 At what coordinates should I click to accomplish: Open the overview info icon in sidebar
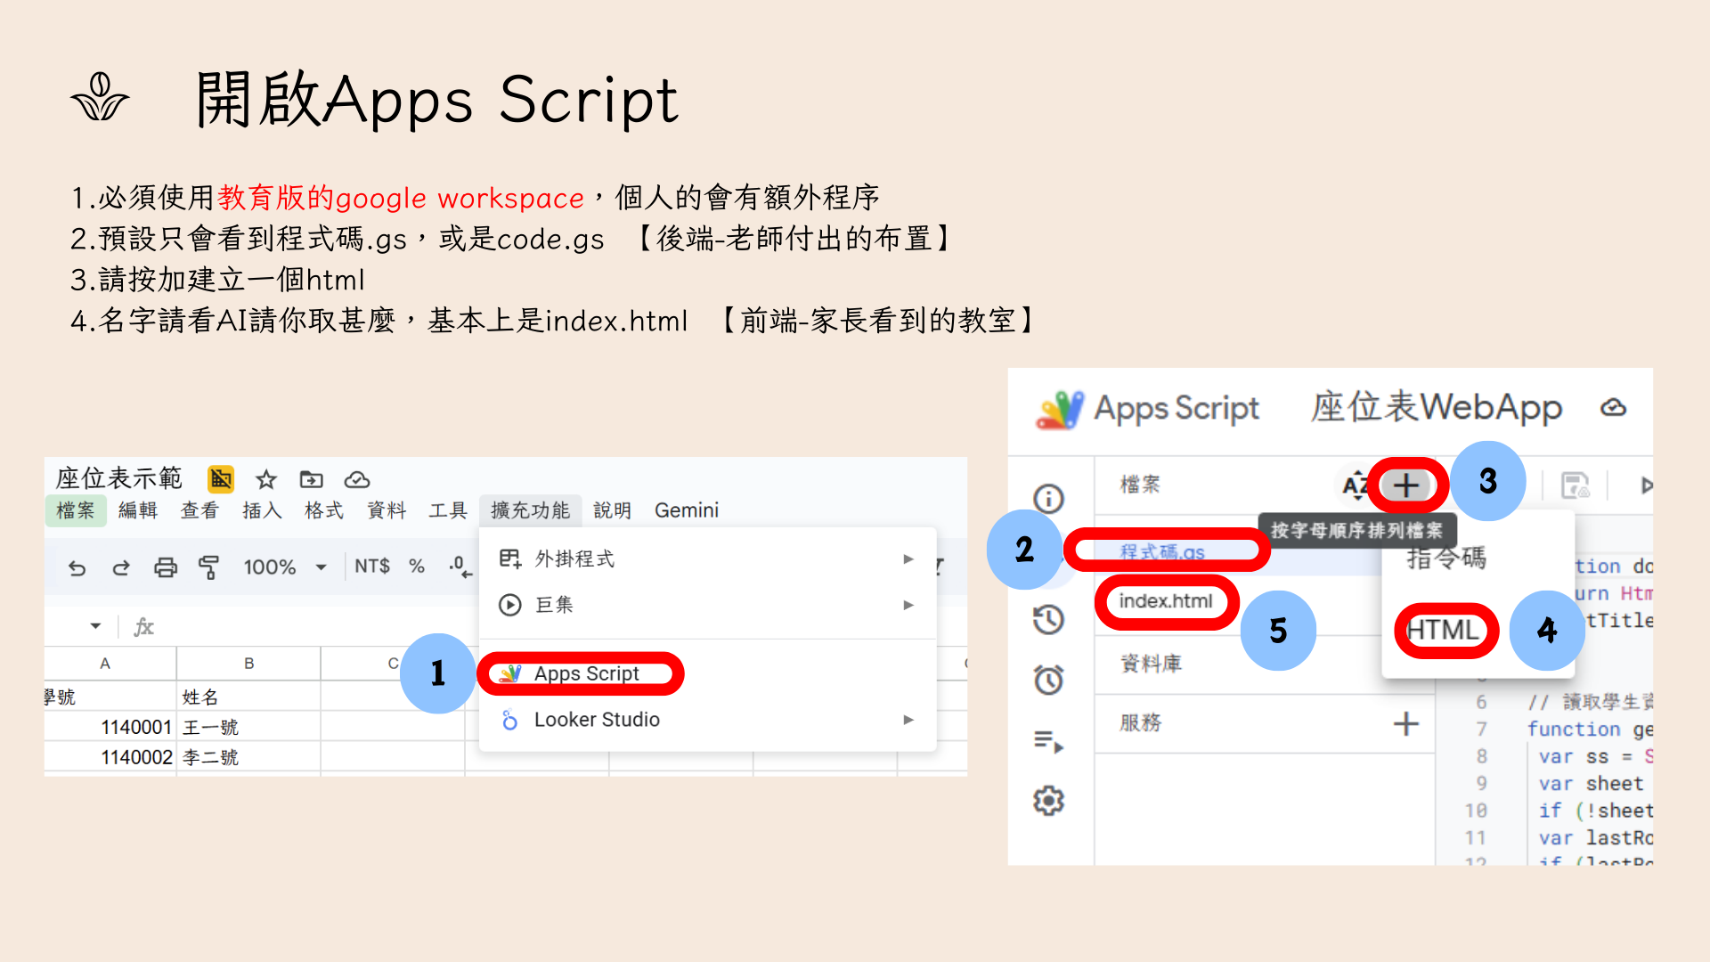pos(1048,498)
